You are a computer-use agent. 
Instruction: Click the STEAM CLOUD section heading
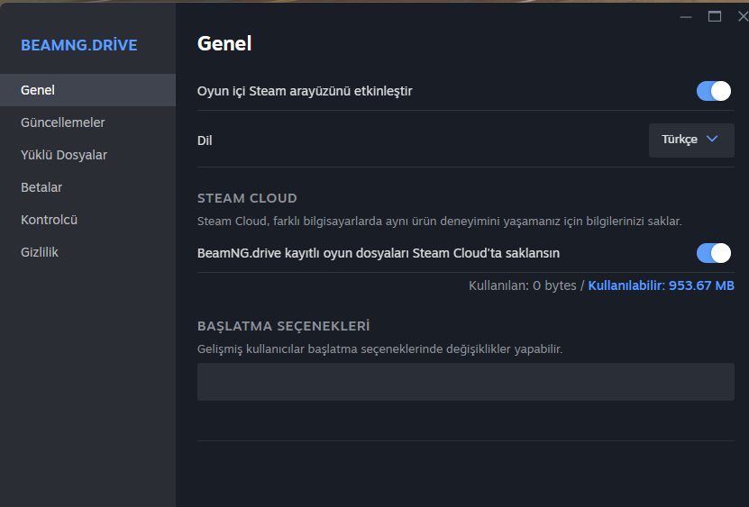247,198
